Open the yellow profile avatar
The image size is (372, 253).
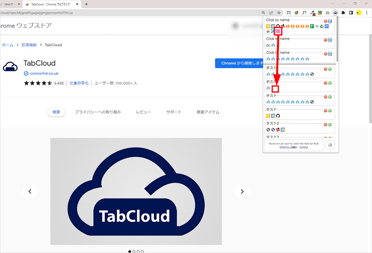(x=359, y=13)
